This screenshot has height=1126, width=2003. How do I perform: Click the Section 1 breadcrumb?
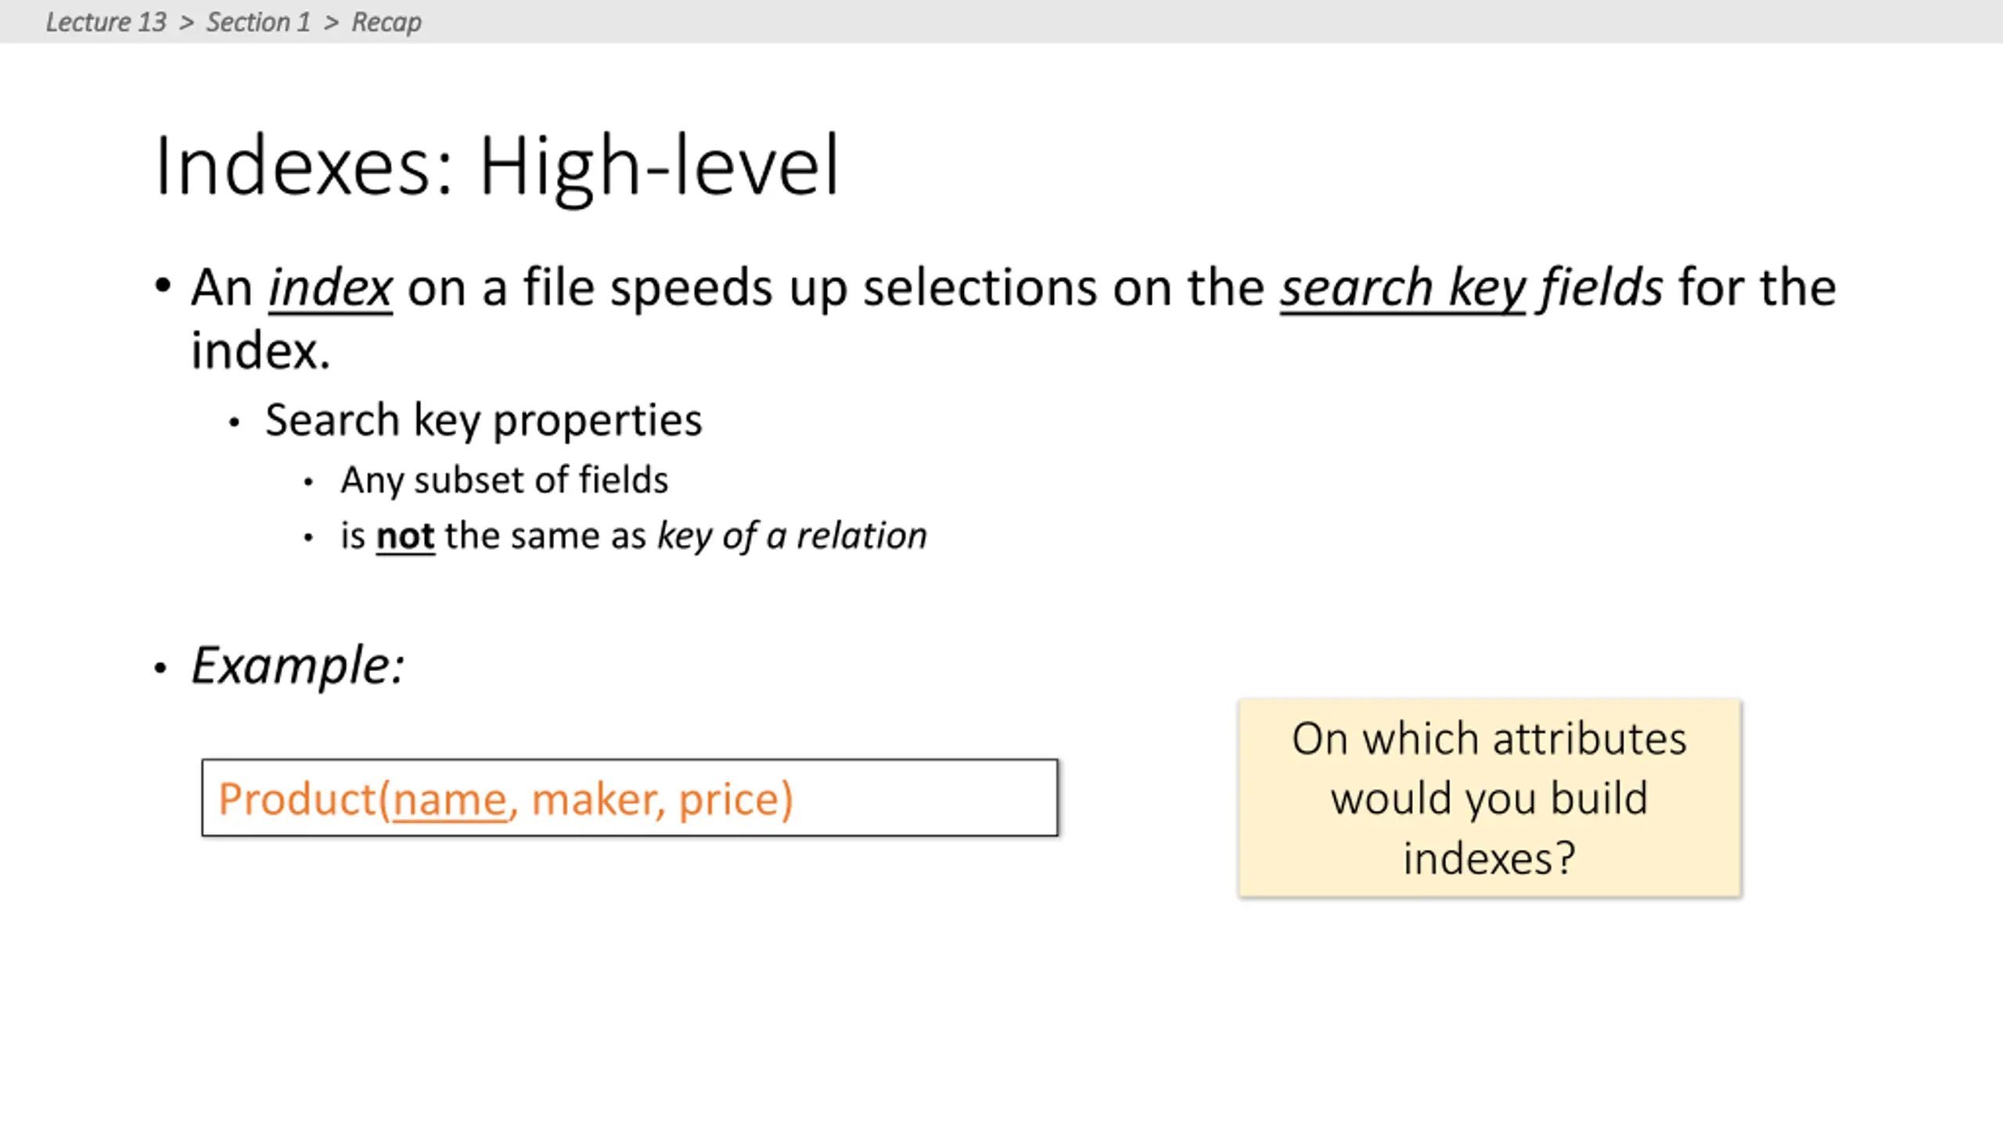click(x=258, y=22)
